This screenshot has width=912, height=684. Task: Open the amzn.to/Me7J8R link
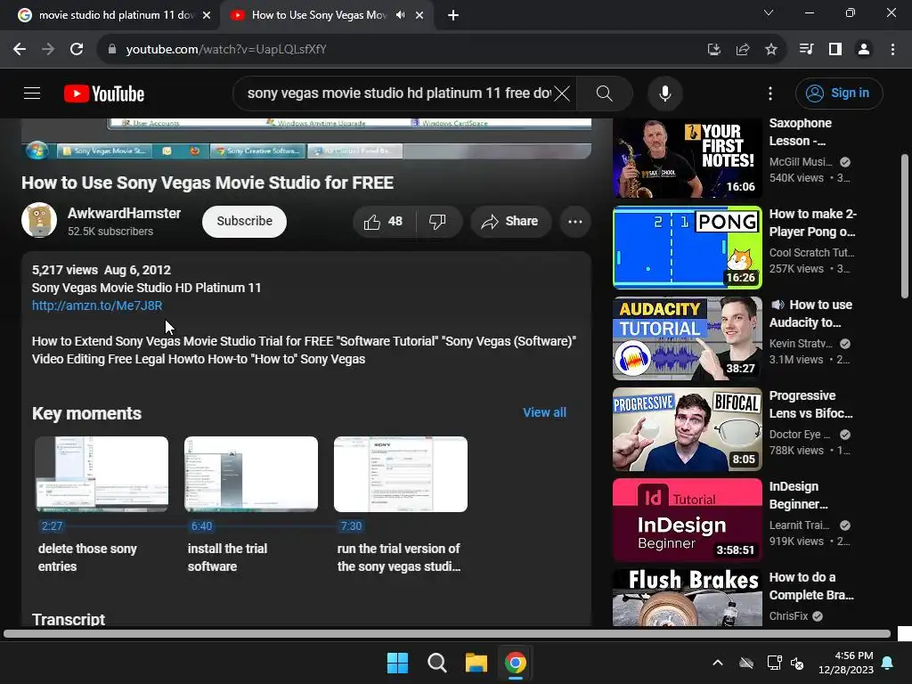97,305
